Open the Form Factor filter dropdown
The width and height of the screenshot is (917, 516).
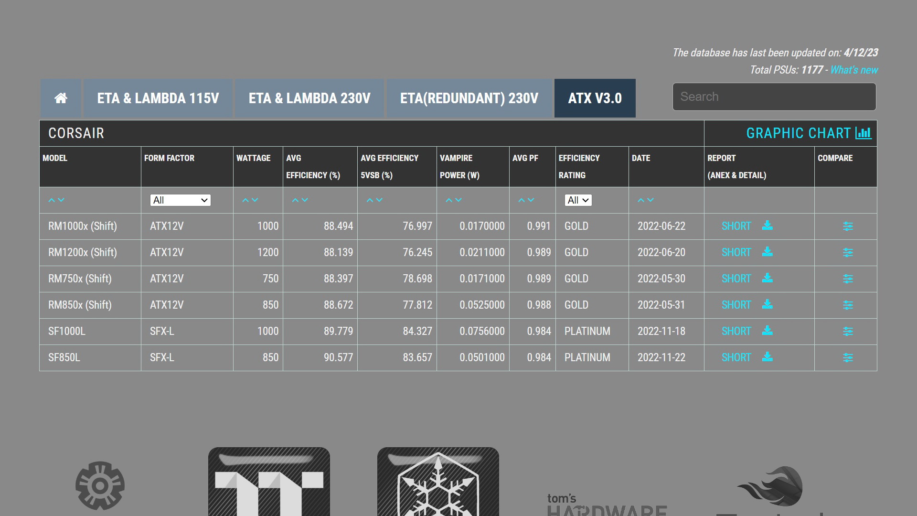181,200
